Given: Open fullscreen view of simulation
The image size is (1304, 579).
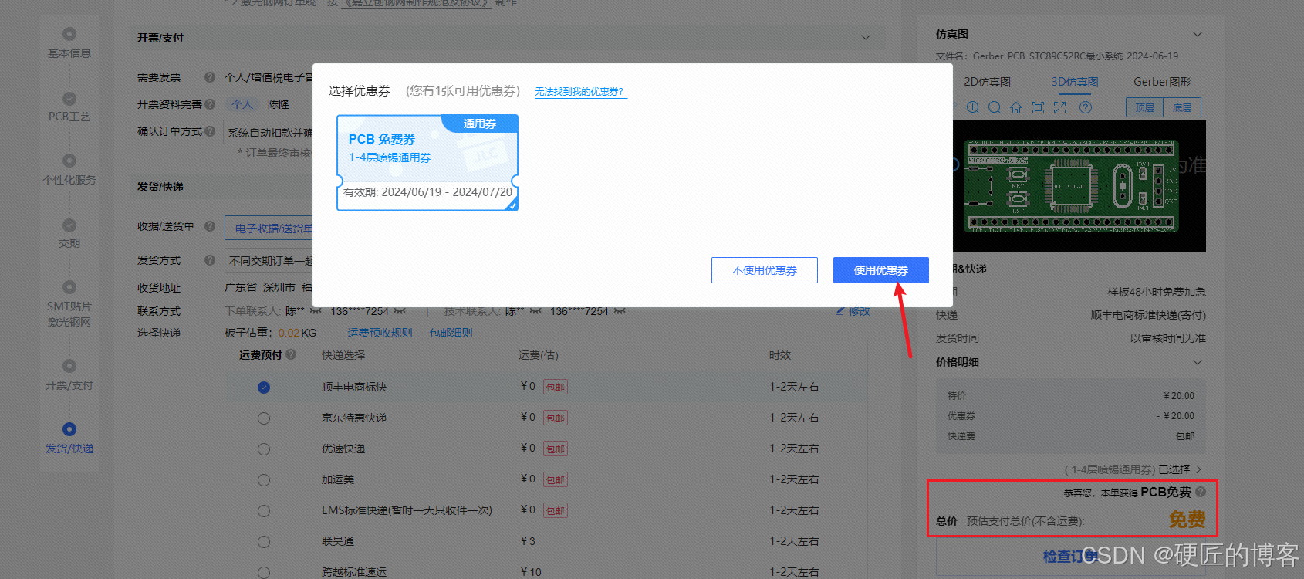Looking at the screenshot, I should (1060, 107).
